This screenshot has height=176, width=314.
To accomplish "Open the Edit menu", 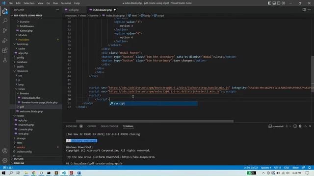I will point(18,3).
